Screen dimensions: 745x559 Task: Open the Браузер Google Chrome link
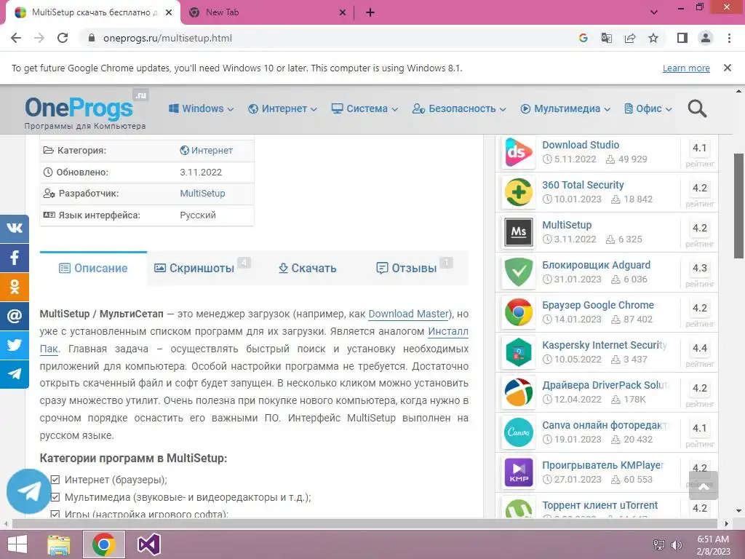598,305
